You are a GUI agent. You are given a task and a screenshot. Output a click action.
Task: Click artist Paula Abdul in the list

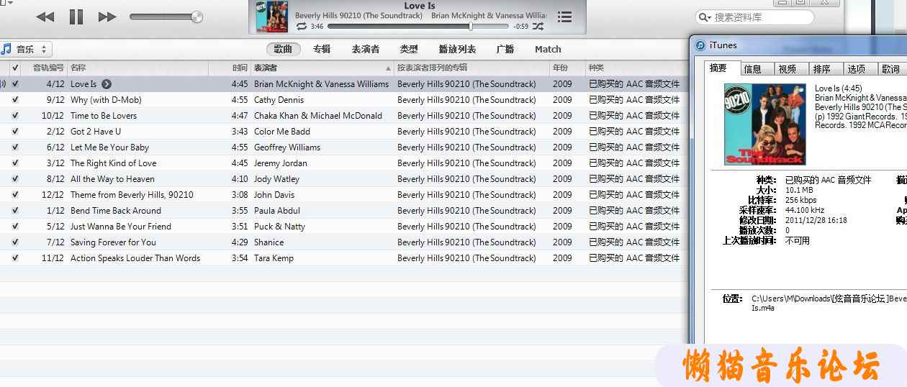277,211
